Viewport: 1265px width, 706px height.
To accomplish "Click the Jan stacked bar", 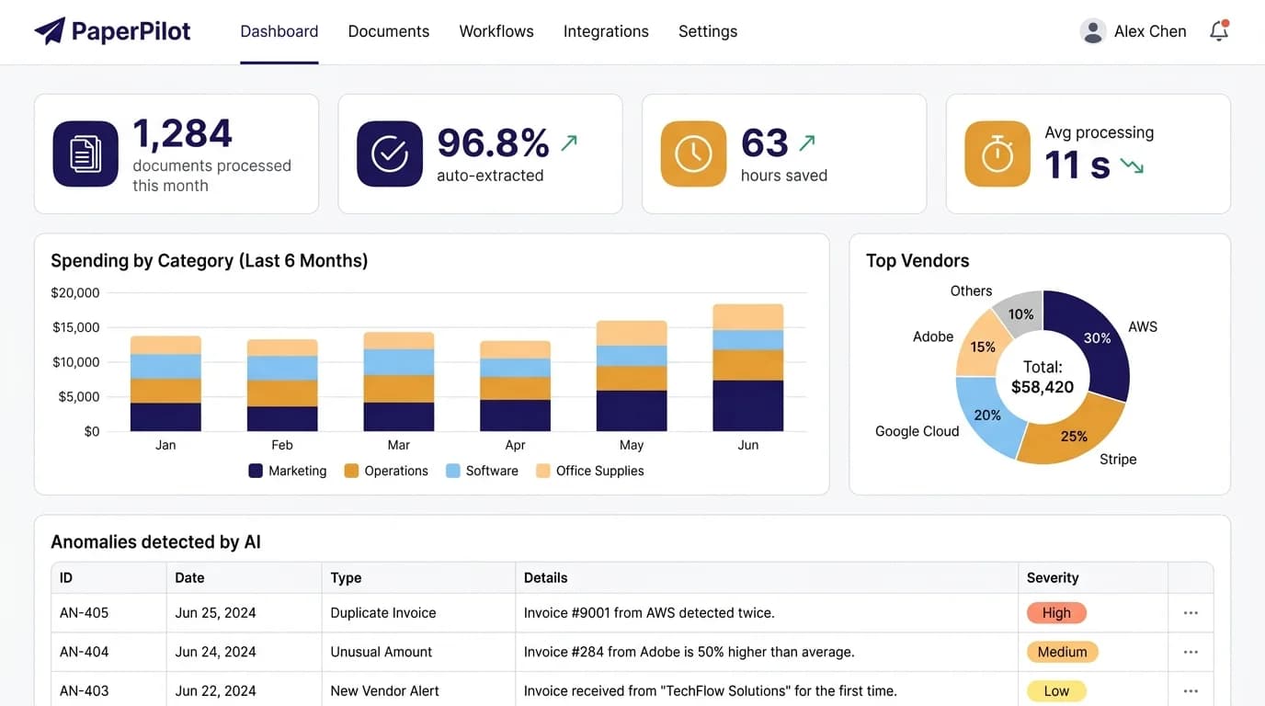I will tap(165, 383).
